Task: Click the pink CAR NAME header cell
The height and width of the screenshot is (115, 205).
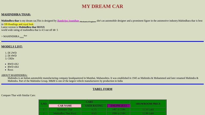Action: [x=65, y=106]
